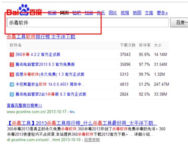The height and width of the screenshot is (144, 188).
Task: Open 腾讯电脑管家2合1杀毒版 8.3 link
Action: click(x=51, y=94)
